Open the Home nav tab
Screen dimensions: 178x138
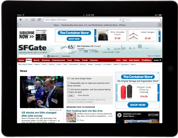[x=21, y=60]
